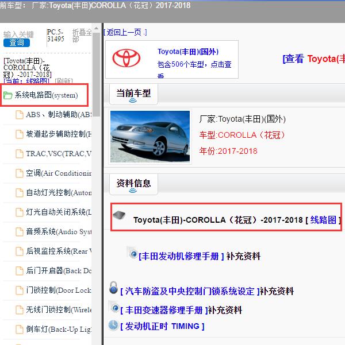Open the 丰田发动机修理手册 link
Screen dimensions: 345x345
tap(182, 257)
